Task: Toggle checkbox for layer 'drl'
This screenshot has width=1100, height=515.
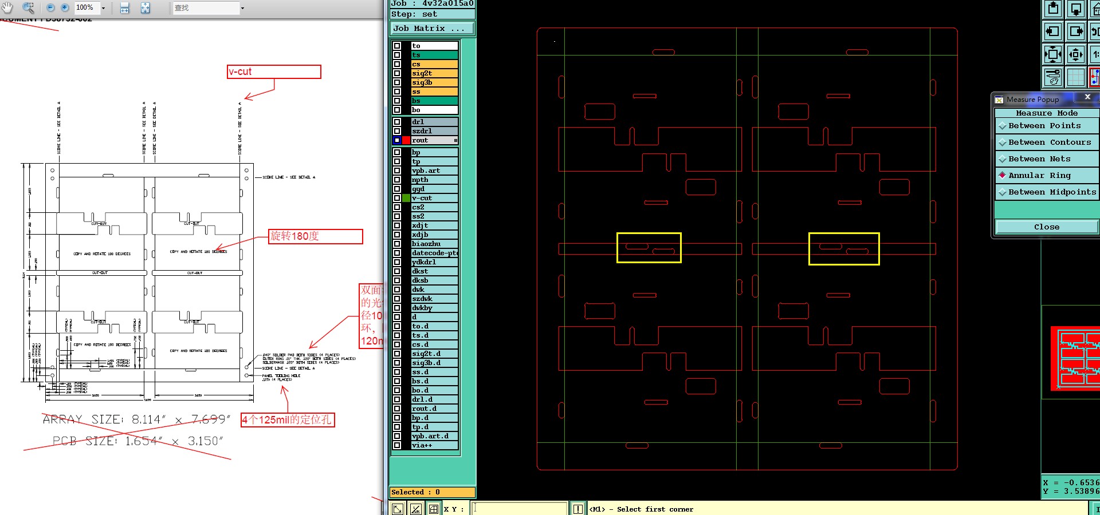Action: pyautogui.click(x=396, y=122)
